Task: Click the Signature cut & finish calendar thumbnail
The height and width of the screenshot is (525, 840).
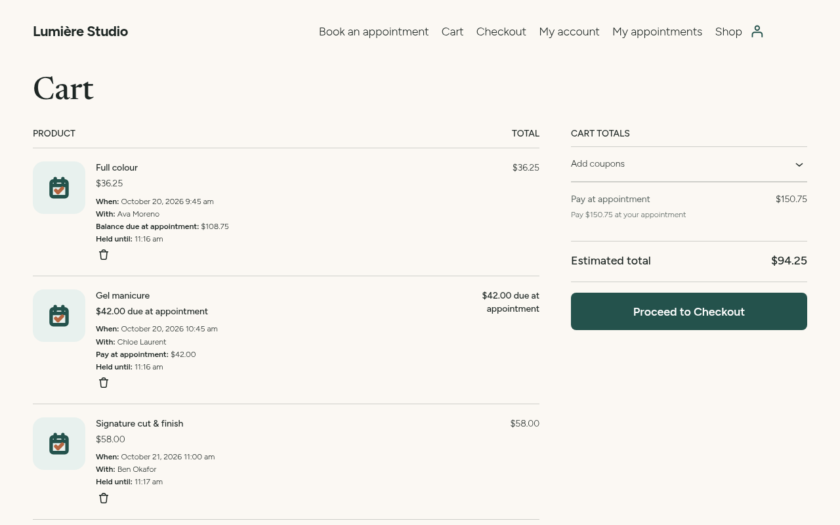Action: tap(59, 444)
